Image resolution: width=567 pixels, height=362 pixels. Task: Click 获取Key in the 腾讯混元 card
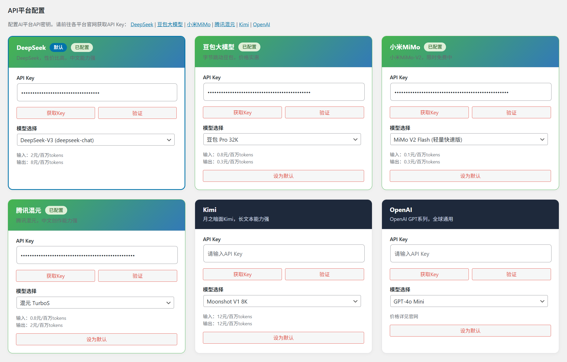56,276
